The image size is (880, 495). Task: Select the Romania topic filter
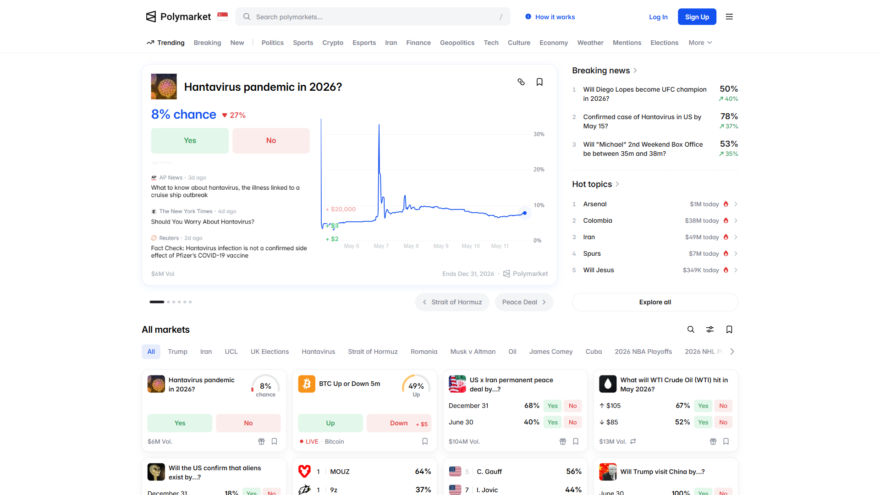click(x=424, y=352)
